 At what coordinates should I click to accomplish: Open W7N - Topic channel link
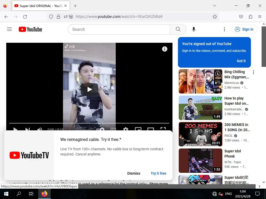point(232,162)
